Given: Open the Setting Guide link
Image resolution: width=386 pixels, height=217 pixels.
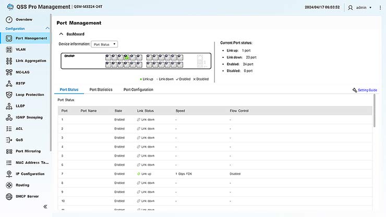Looking at the screenshot, I should [x=367, y=90].
